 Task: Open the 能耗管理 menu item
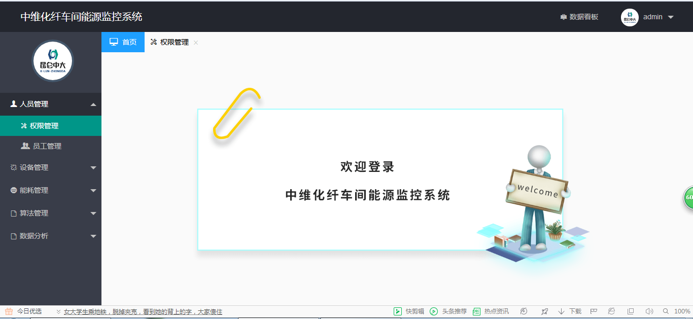tap(51, 190)
